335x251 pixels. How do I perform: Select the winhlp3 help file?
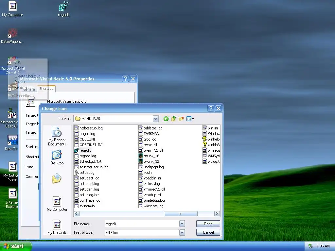(211, 145)
